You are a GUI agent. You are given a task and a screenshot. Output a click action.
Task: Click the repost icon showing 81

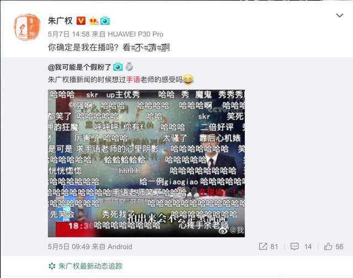tap(263, 246)
